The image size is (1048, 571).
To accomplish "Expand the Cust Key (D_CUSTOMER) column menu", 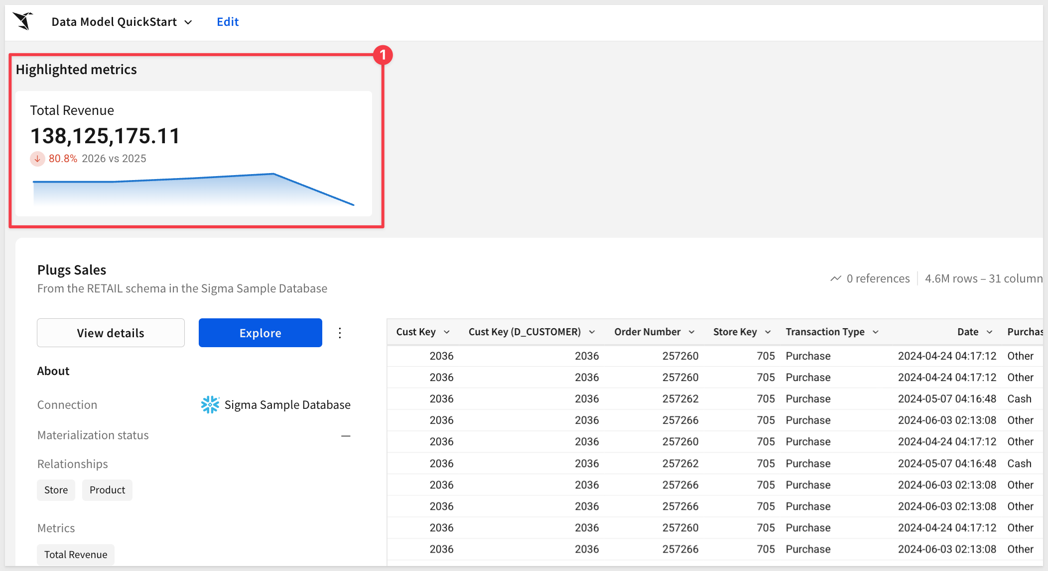I will pos(592,332).
